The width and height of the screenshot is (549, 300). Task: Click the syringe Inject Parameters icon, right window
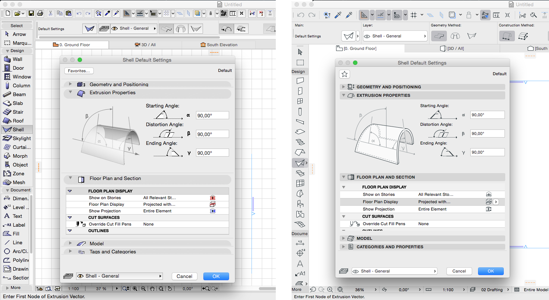point(349,15)
